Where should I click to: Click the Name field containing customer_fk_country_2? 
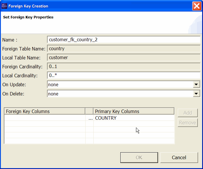(x=124, y=40)
